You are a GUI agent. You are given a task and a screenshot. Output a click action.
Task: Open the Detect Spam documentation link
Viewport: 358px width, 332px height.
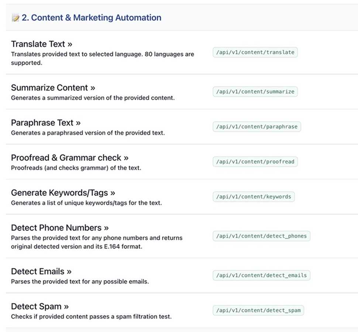click(40, 307)
